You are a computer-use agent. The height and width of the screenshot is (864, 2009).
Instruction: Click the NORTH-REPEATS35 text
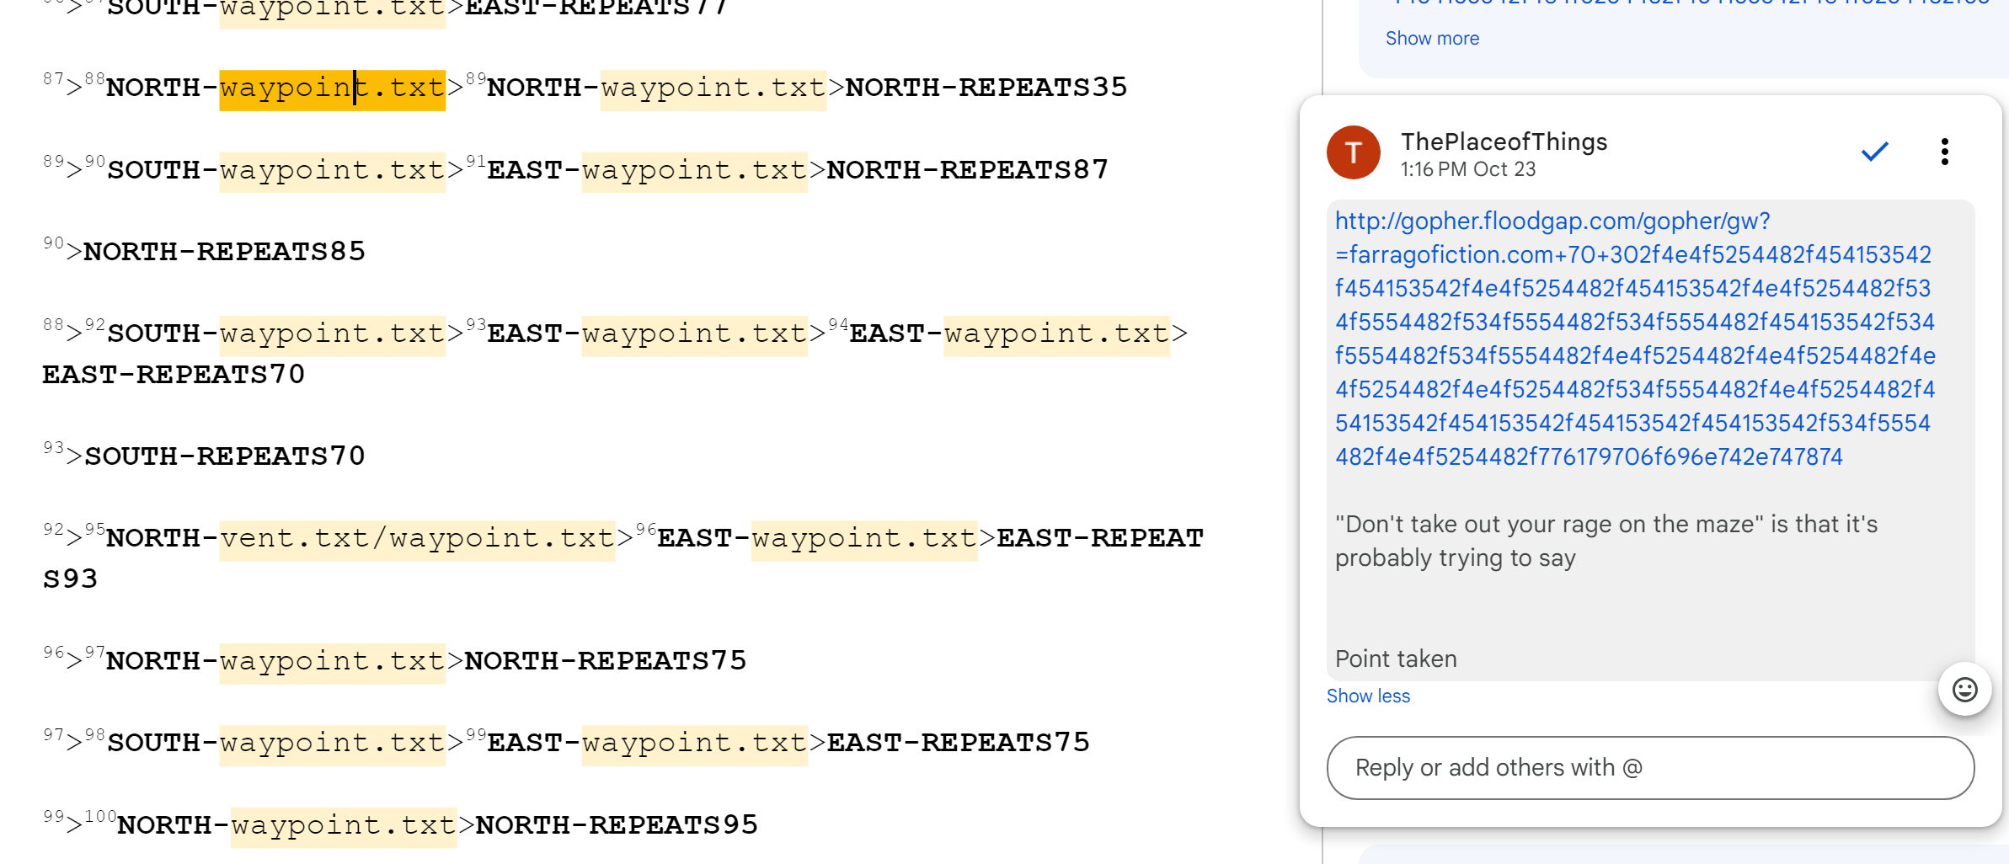coord(986,88)
